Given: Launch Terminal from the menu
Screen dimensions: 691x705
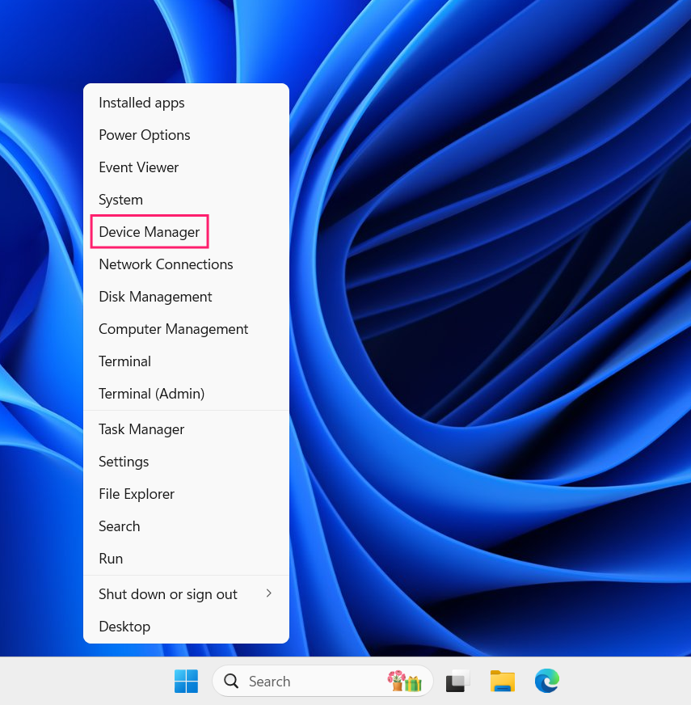Looking at the screenshot, I should 186,361.
